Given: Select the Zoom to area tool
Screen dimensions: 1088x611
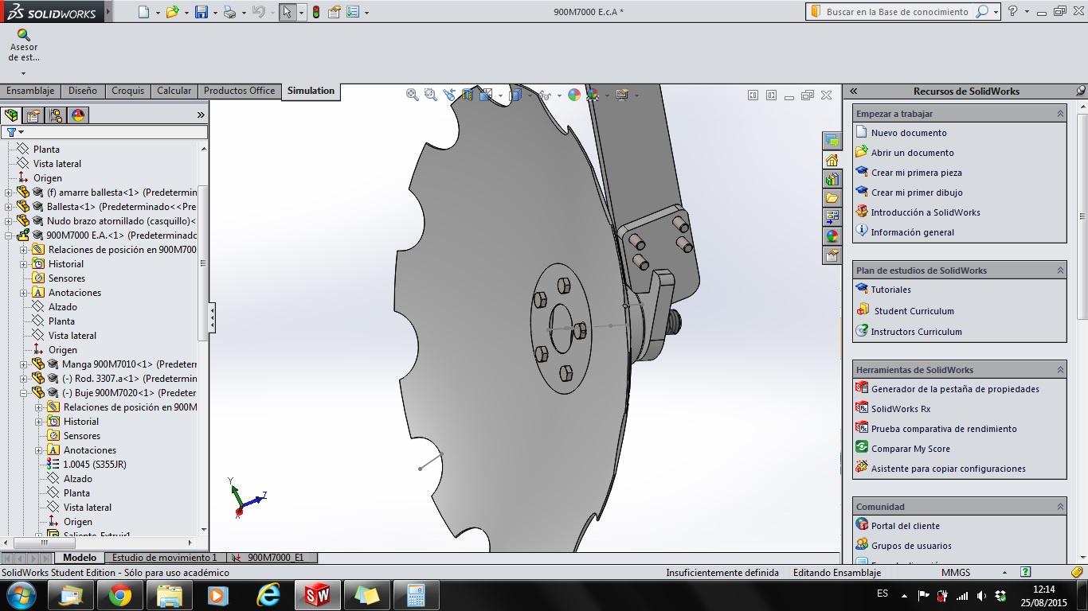Looking at the screenshot, I should (431, 95).
